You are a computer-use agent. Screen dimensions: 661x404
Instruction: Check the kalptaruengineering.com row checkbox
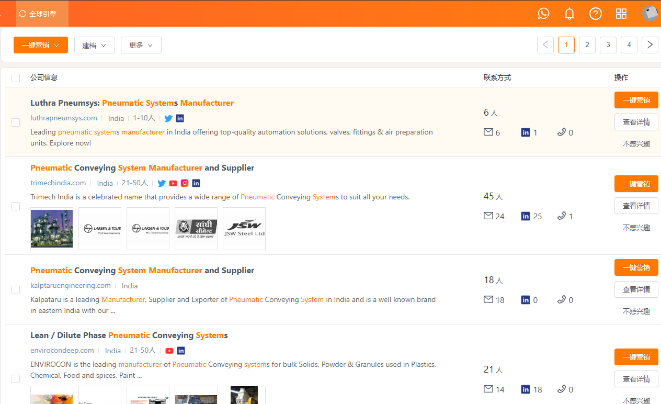[16, 290]
